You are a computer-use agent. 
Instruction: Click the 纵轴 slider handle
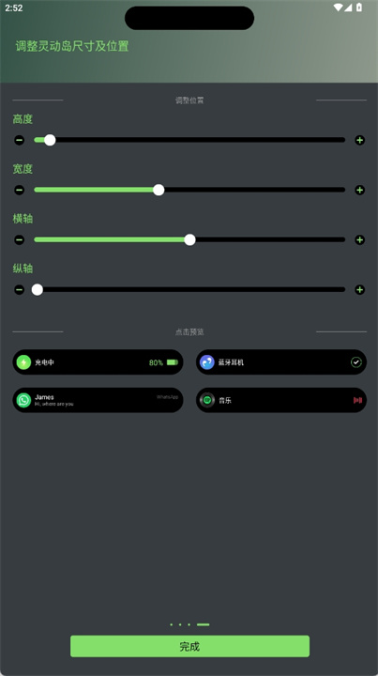pyautogui.click(x=38, y=290)
